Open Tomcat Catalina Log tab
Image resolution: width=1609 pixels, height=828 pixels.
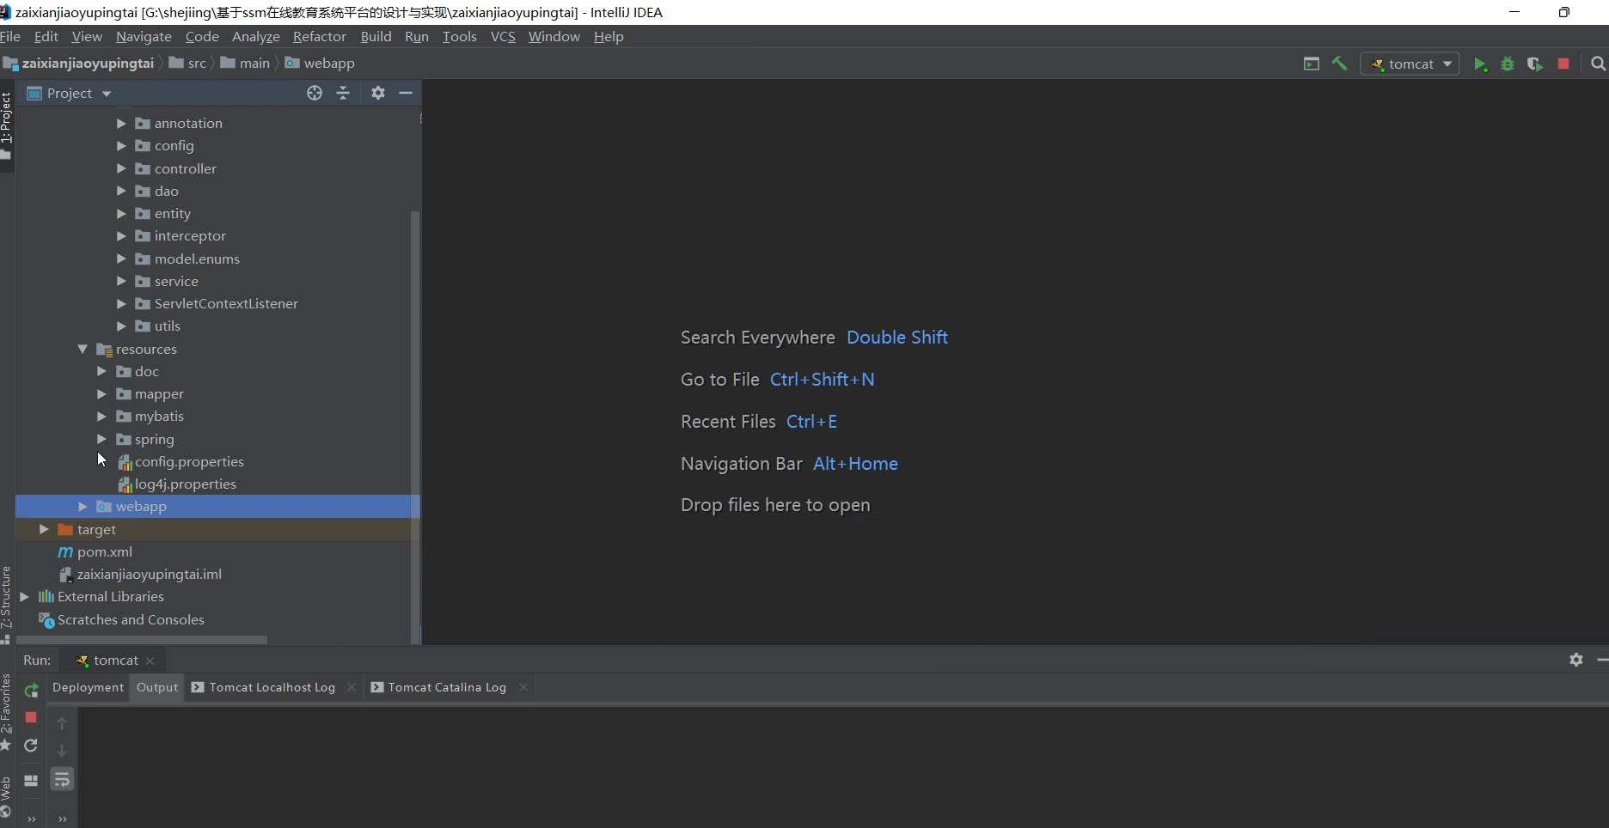pos(447,687)
